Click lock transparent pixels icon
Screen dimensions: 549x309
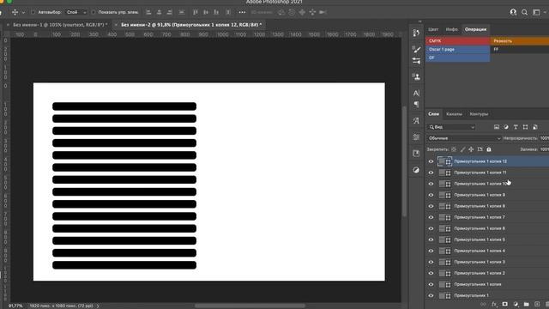click(x=454, y=149)
